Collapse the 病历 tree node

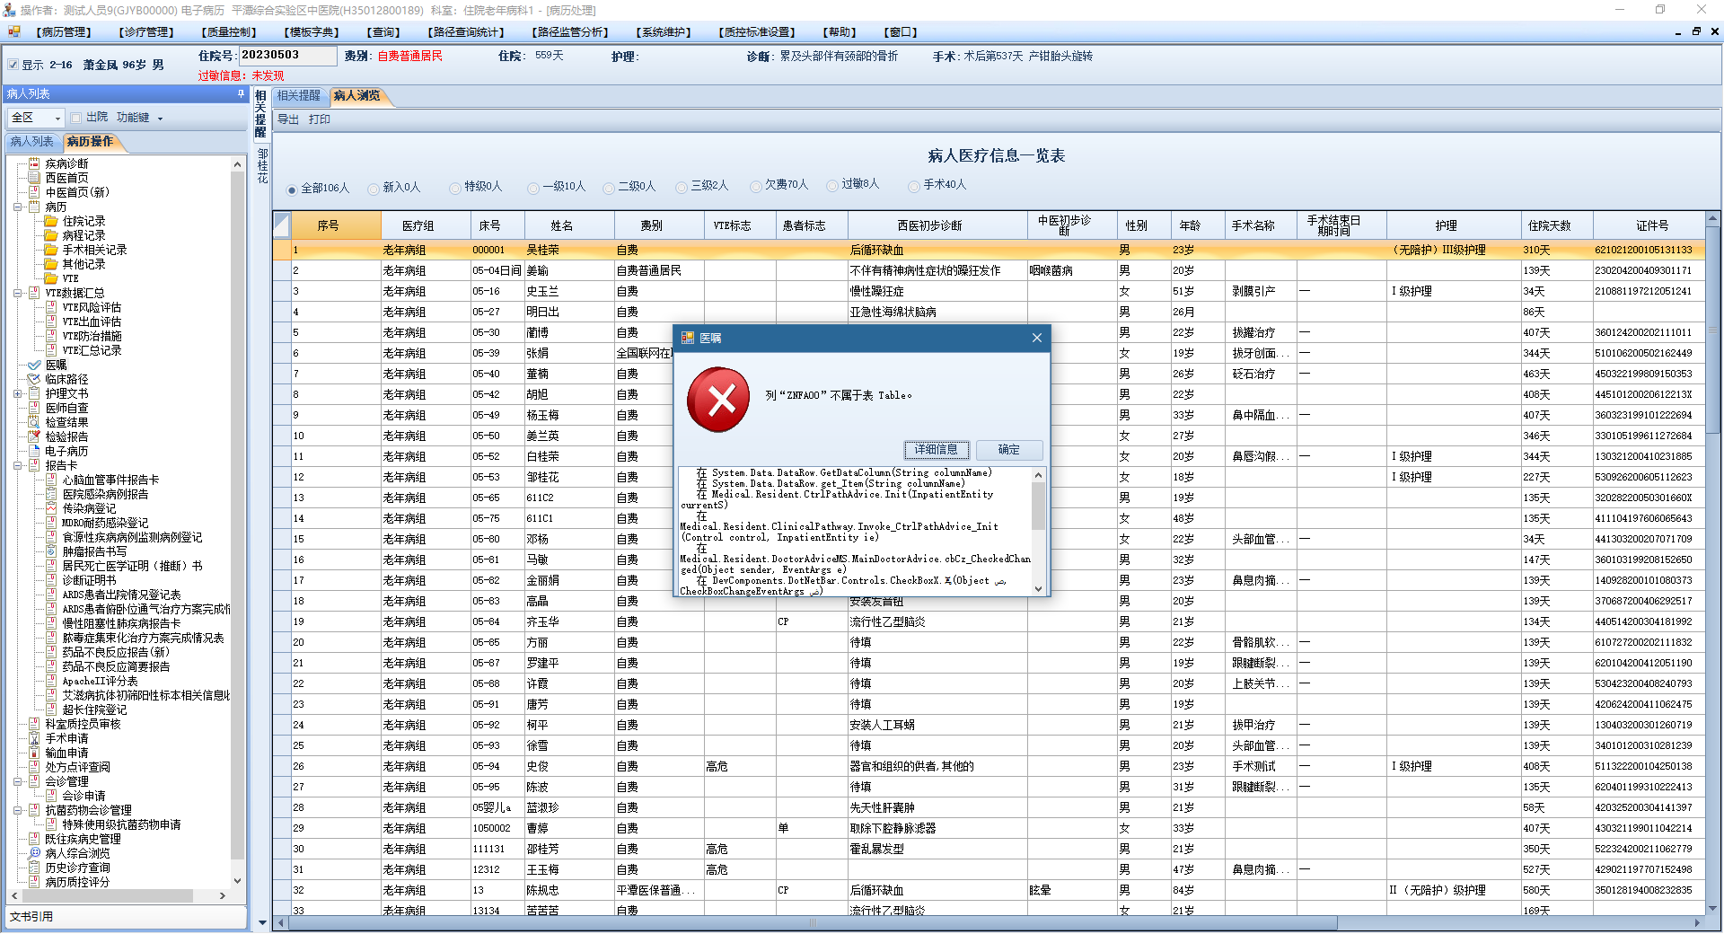(x=17, y=207)
